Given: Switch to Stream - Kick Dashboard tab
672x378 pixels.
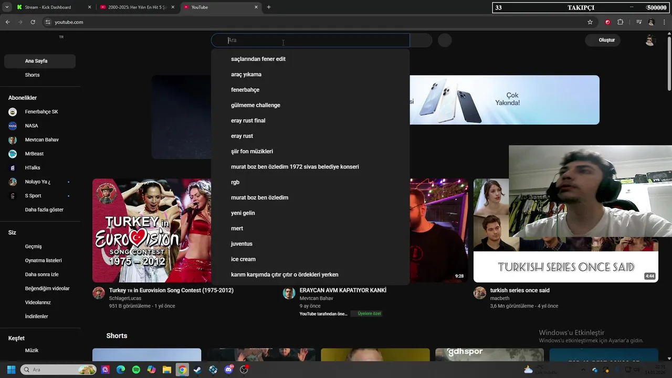Looking at the screenshot, I should click(53, 7).
